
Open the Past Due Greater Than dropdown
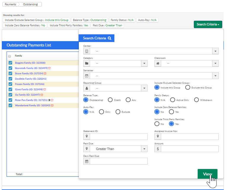pos(144,149)
